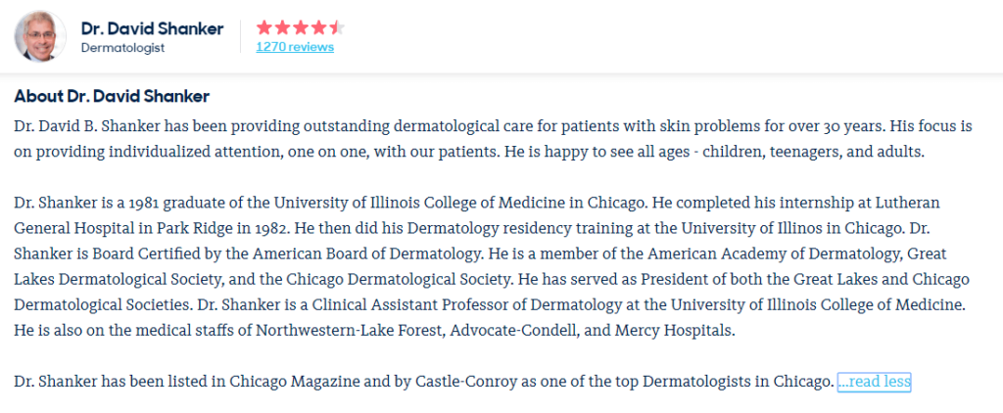Click the "Advocate-Condell" hospital name

click(x=517, y=331)
